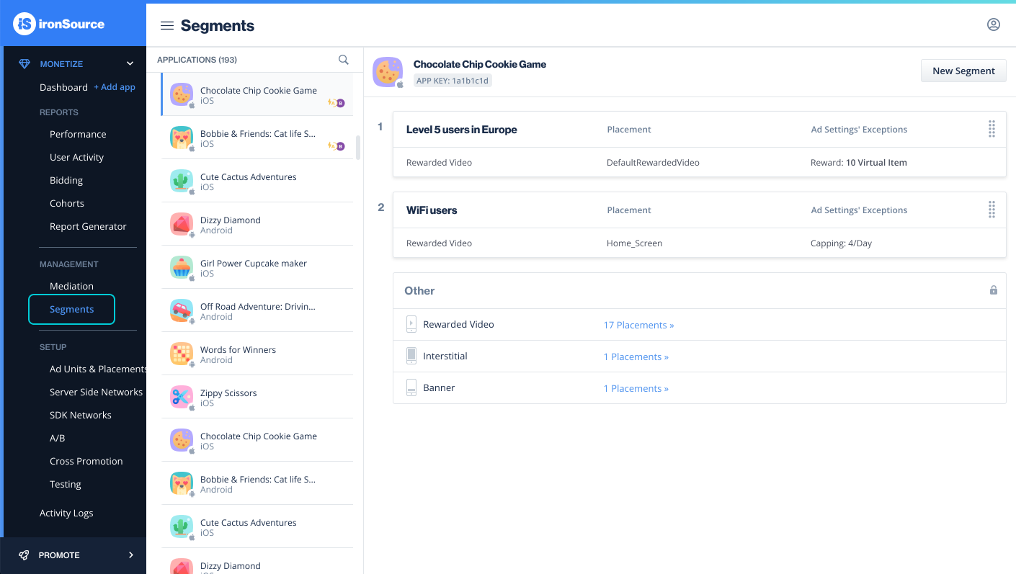Click the Rewarded Video device icon under Other

click(x=411, y=324)
